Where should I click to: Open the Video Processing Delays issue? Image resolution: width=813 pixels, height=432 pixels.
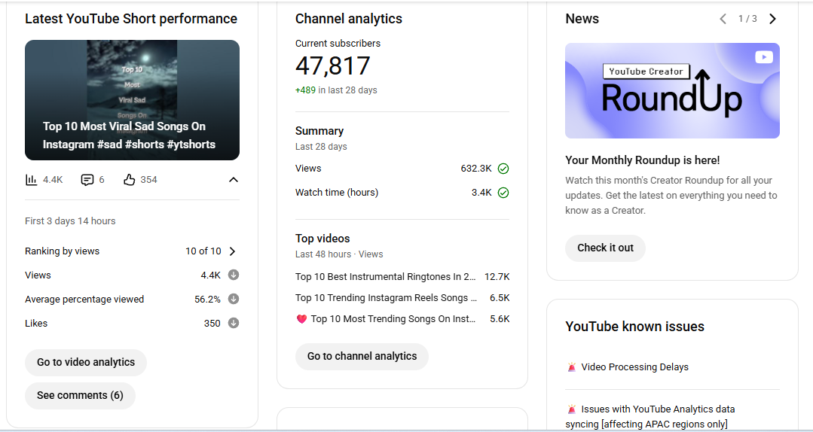click(x=634, y=367)
